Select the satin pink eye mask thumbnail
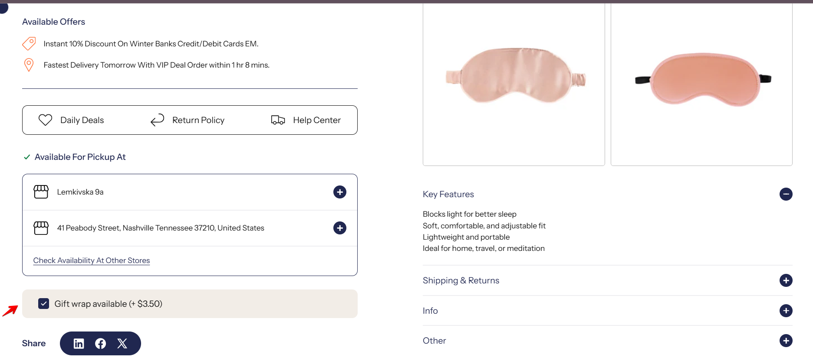The height and width of the screenshot is (364, 813). pyautogui.click(x=514, y=82)
